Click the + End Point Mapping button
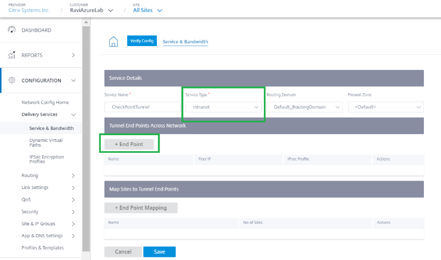 coord(141,208)
